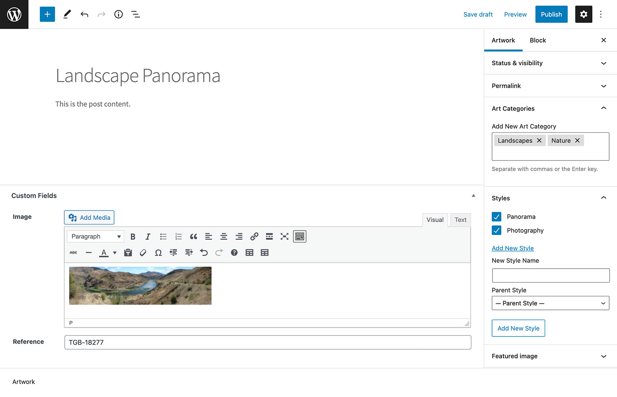This screenshot has height=397, width=617.
Task: Expand the Status & visibility section
Action: coord(550,63)
